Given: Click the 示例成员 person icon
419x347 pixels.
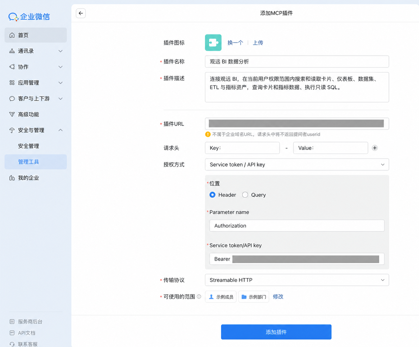Looking at the screenshot, I should 211,297.
